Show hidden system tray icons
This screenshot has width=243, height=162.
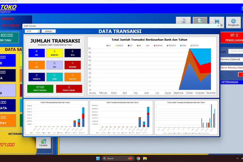tap(237, 158)
